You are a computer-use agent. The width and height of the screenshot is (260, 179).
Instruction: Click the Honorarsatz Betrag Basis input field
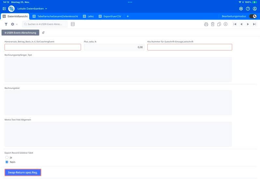[x=43, y=47]
